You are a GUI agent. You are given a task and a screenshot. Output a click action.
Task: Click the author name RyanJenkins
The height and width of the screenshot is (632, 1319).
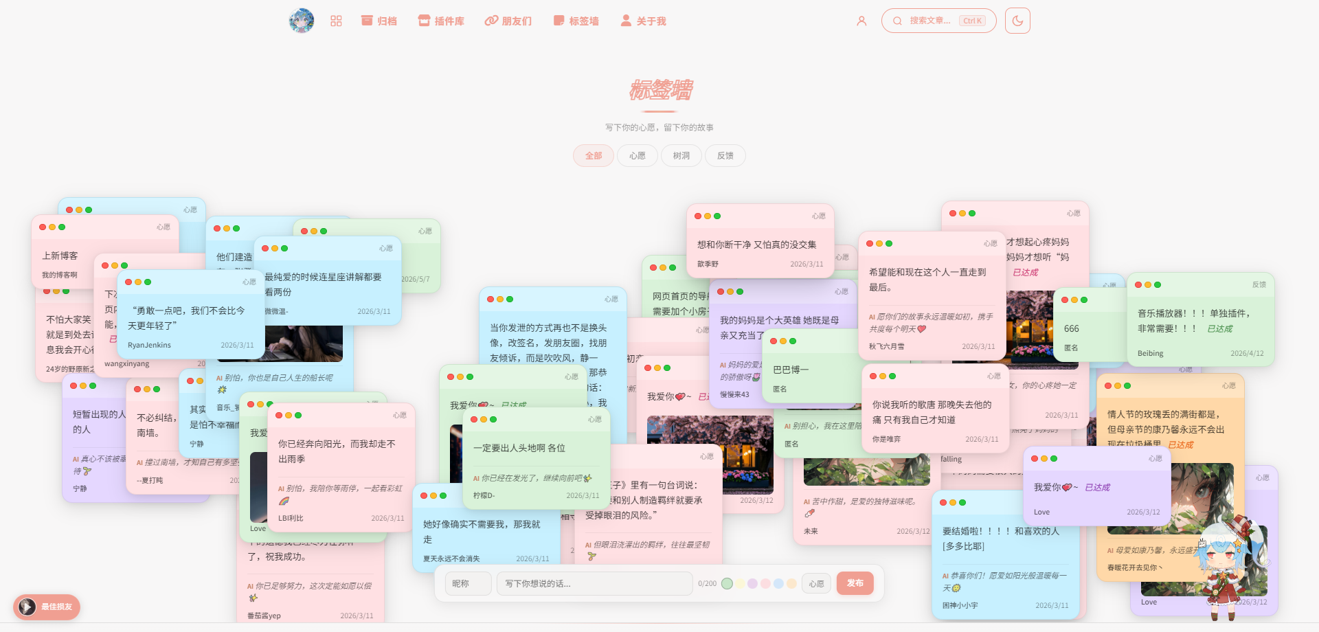point(149,346)
